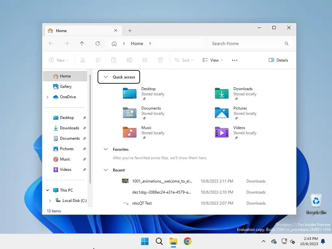Select Music in the navigation pane
Image resolution: width=332 pixels, height=249 pixels.
65,159
